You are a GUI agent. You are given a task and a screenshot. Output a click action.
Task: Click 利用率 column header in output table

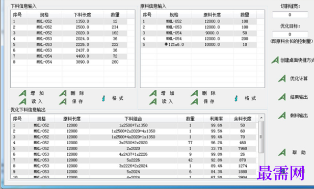click(217, 119)
